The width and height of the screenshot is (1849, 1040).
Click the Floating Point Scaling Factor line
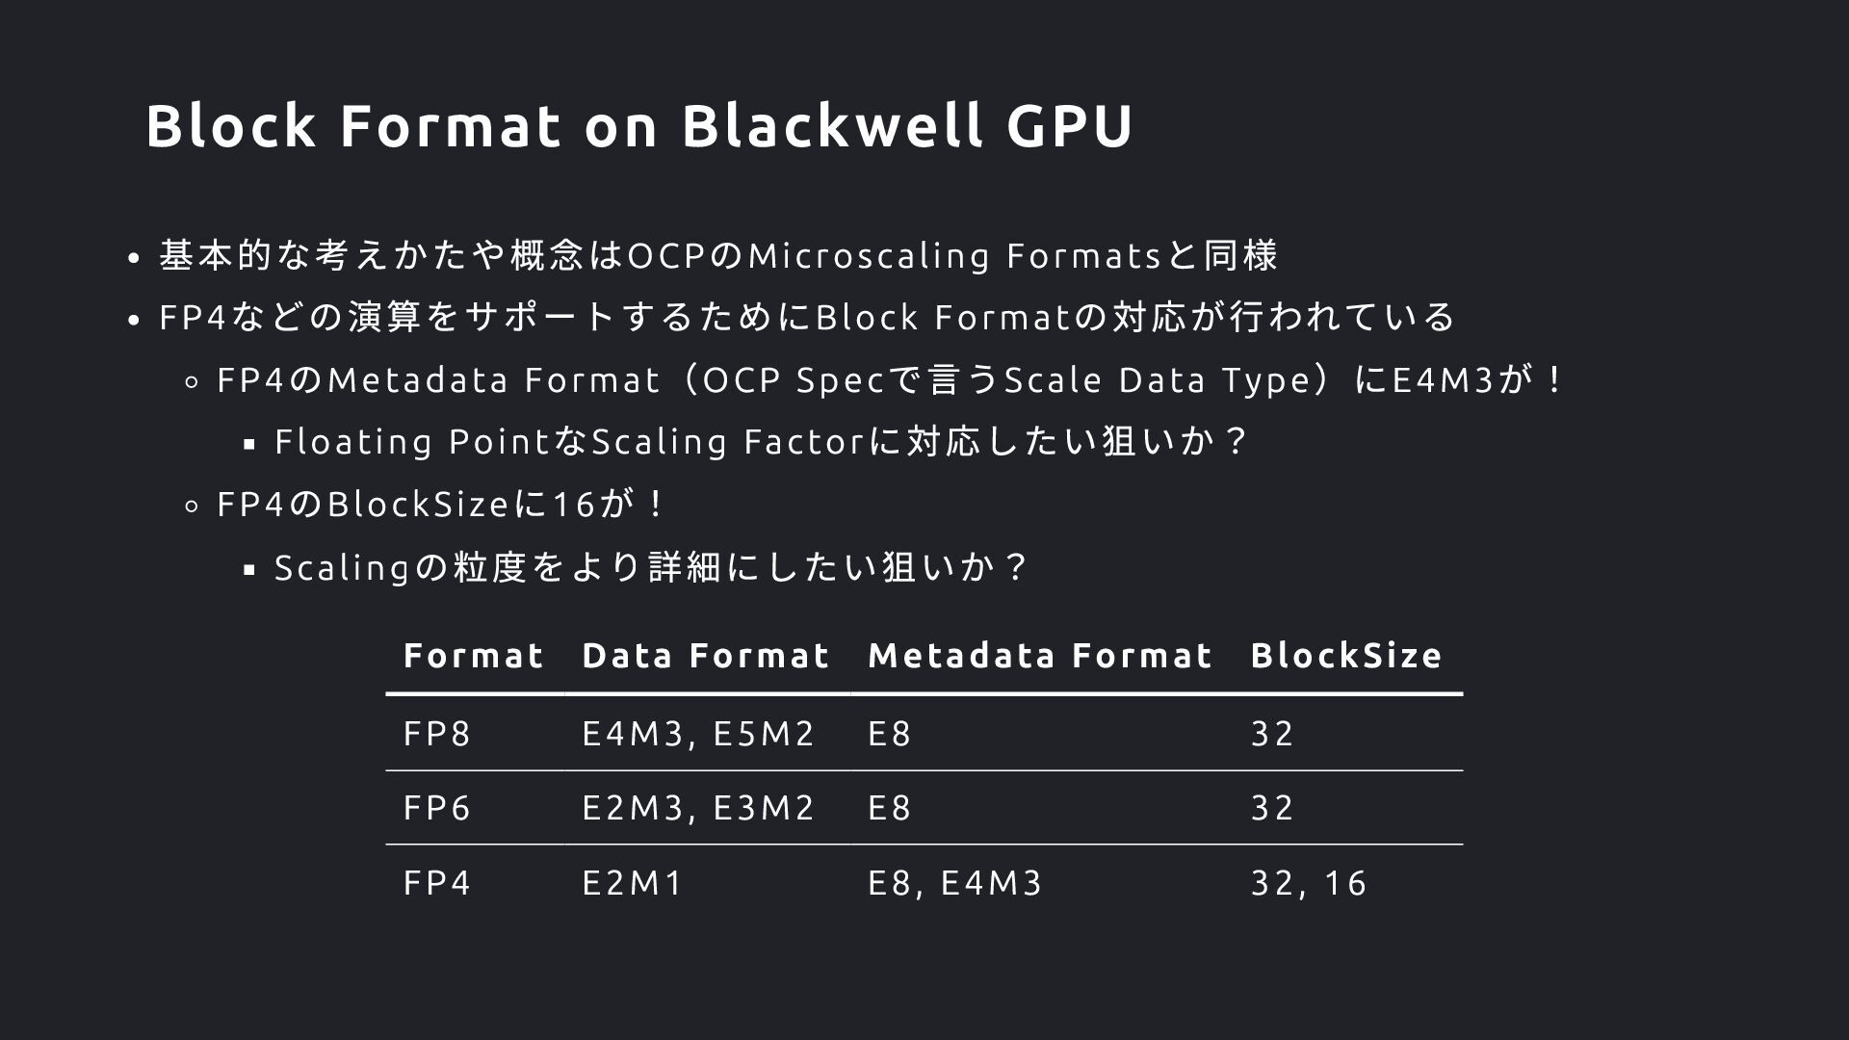(x=761, y=441)
